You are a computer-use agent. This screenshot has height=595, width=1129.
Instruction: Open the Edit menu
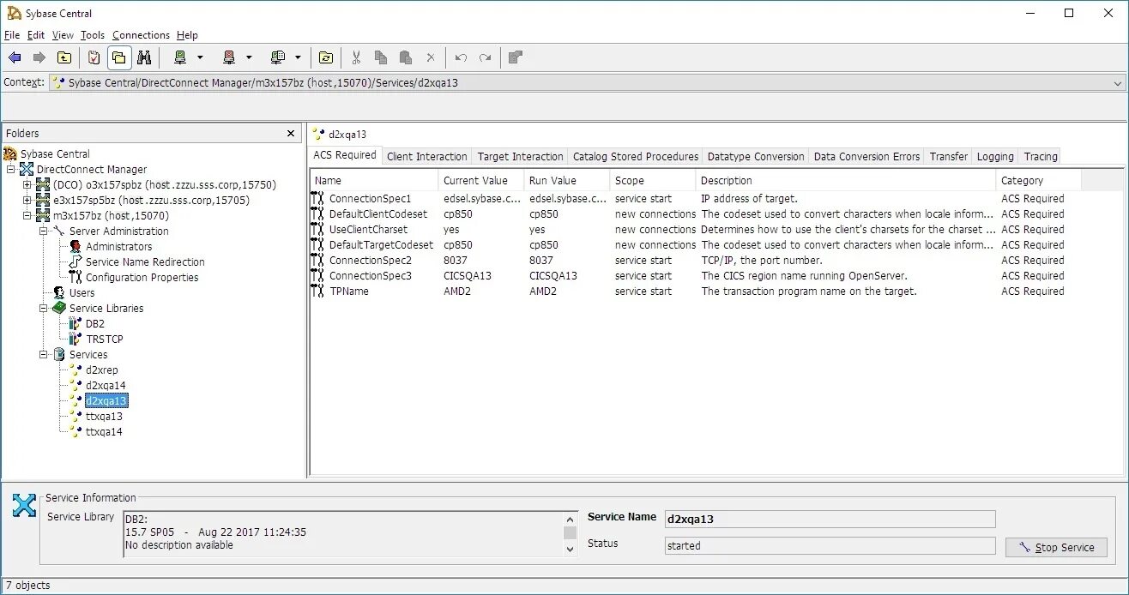(36, 35)
